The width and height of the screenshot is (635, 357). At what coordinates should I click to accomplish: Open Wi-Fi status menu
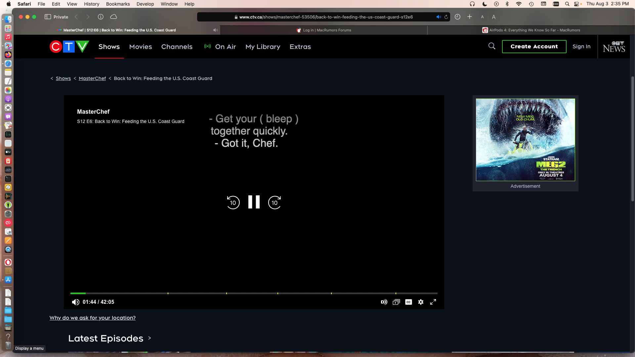tap(519, 4)
